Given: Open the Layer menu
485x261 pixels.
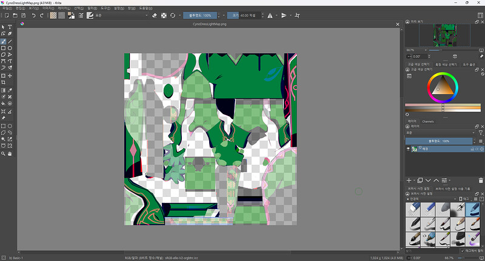Looking at the screenshot, I should 64,8.
